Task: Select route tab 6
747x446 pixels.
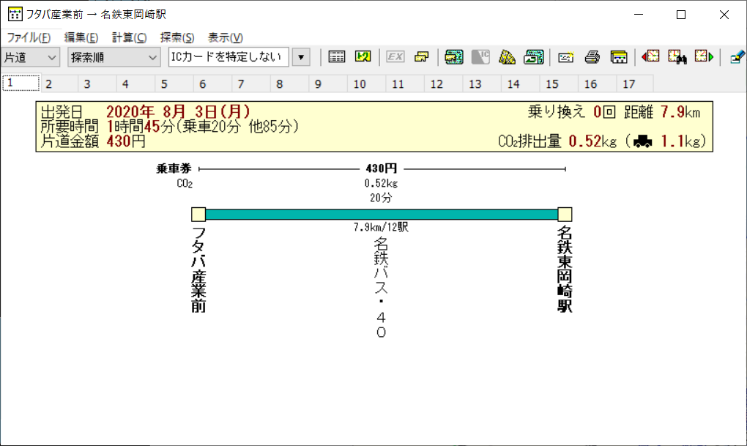Action: coord(213,84)
